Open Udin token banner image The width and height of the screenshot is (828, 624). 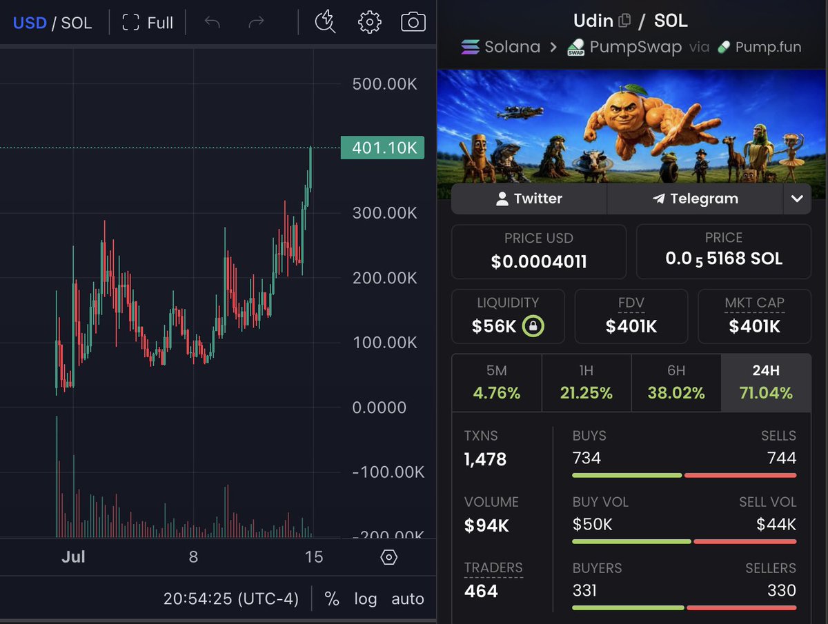(632, 125)
